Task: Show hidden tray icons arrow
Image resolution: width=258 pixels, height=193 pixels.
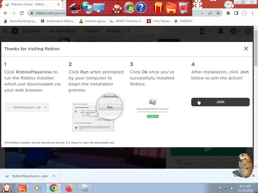Action: 214,188
